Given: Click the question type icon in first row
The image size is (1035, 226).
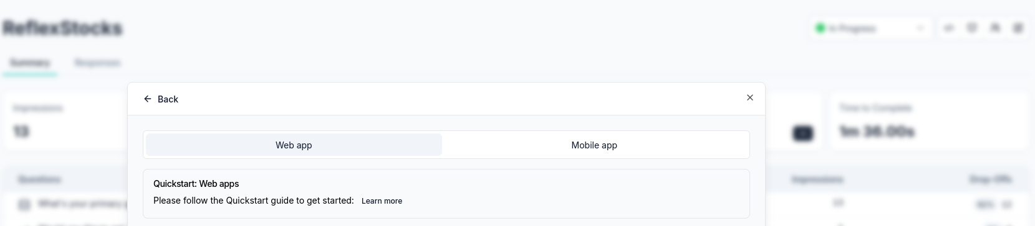Looking at the screenshot, I should pos(24,204).
